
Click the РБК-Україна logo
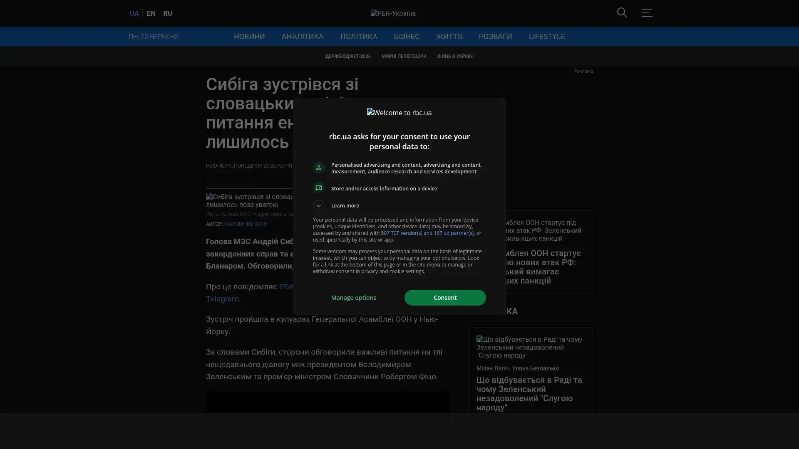pyautogui.click(x=393, y=13)
